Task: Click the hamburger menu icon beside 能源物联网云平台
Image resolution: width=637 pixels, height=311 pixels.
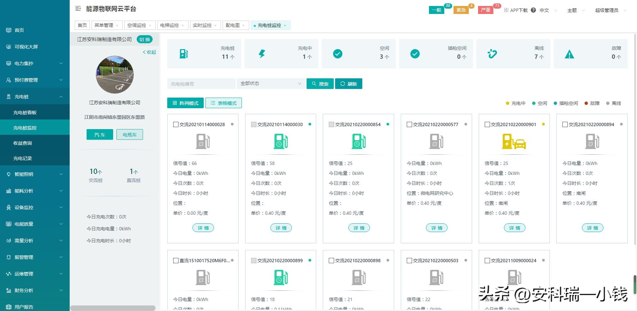Action: pos(78,9)
